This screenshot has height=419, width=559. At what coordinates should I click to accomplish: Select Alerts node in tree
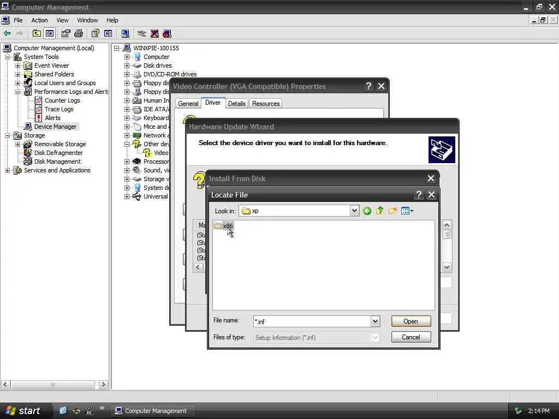[x=52, y=118]
